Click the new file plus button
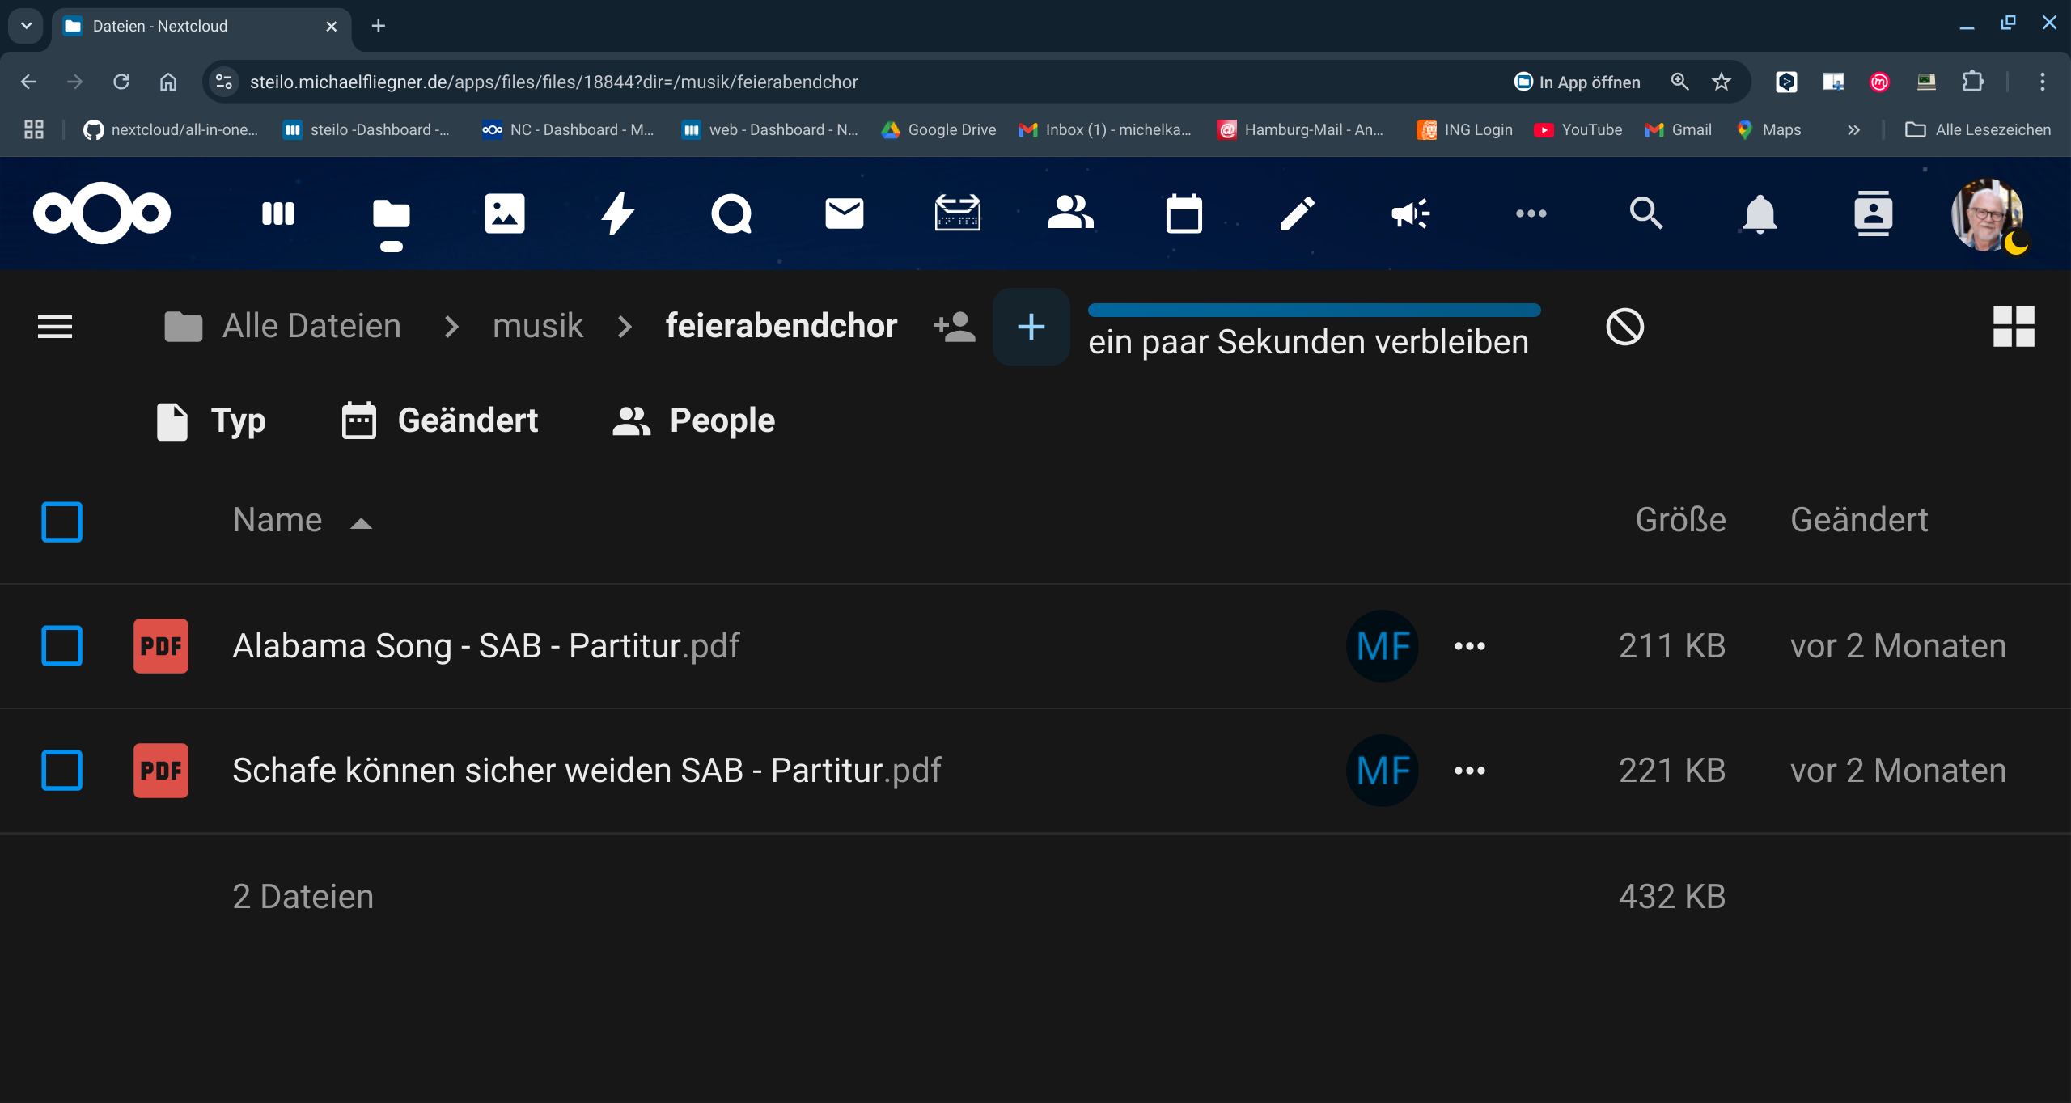This screenshot has width=2071, height=1103. [1031, 327]
